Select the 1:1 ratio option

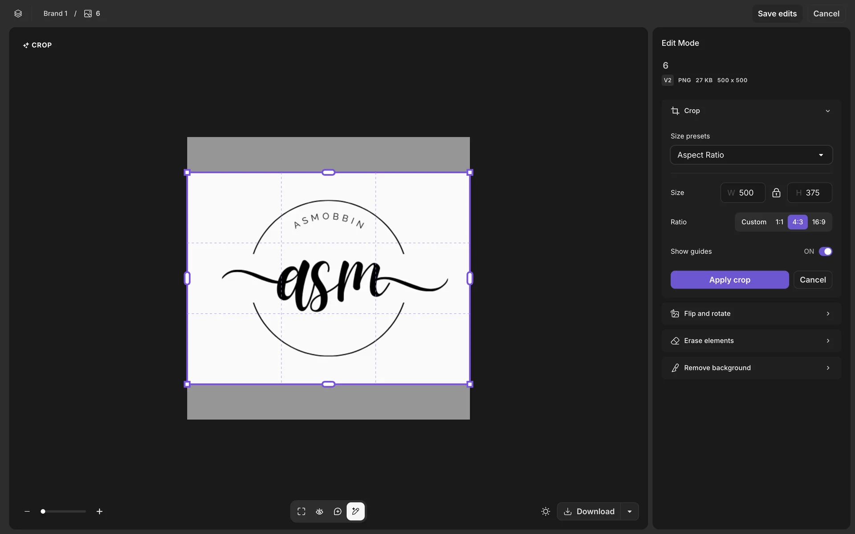coord(779,222)
